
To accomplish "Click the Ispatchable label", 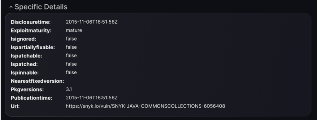I will tap(27, 56).
